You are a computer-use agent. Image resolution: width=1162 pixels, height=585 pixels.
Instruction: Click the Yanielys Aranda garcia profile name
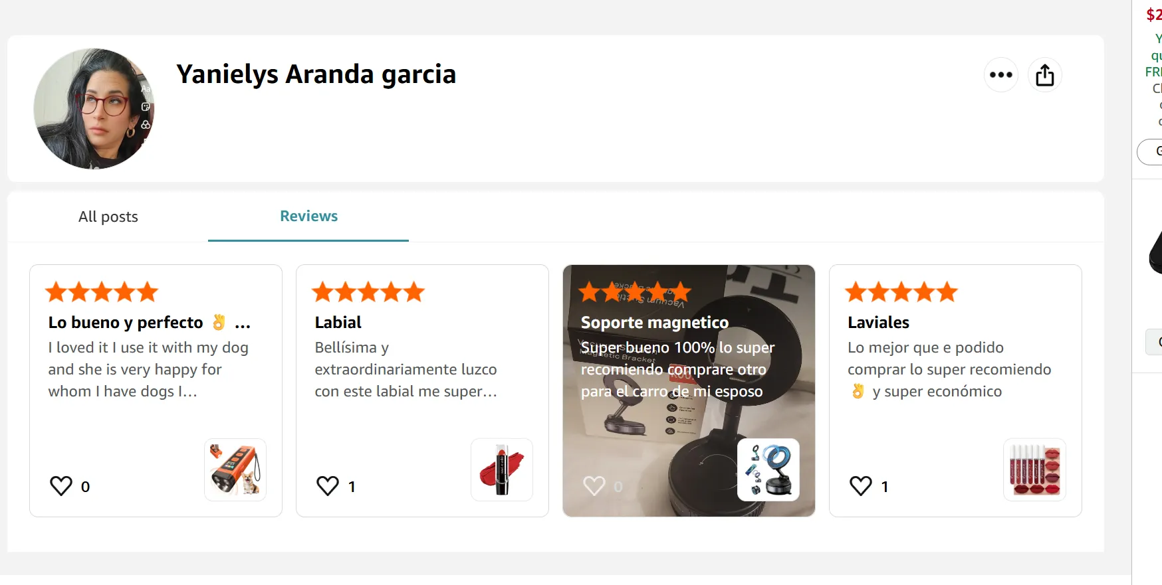click(316, 74)
